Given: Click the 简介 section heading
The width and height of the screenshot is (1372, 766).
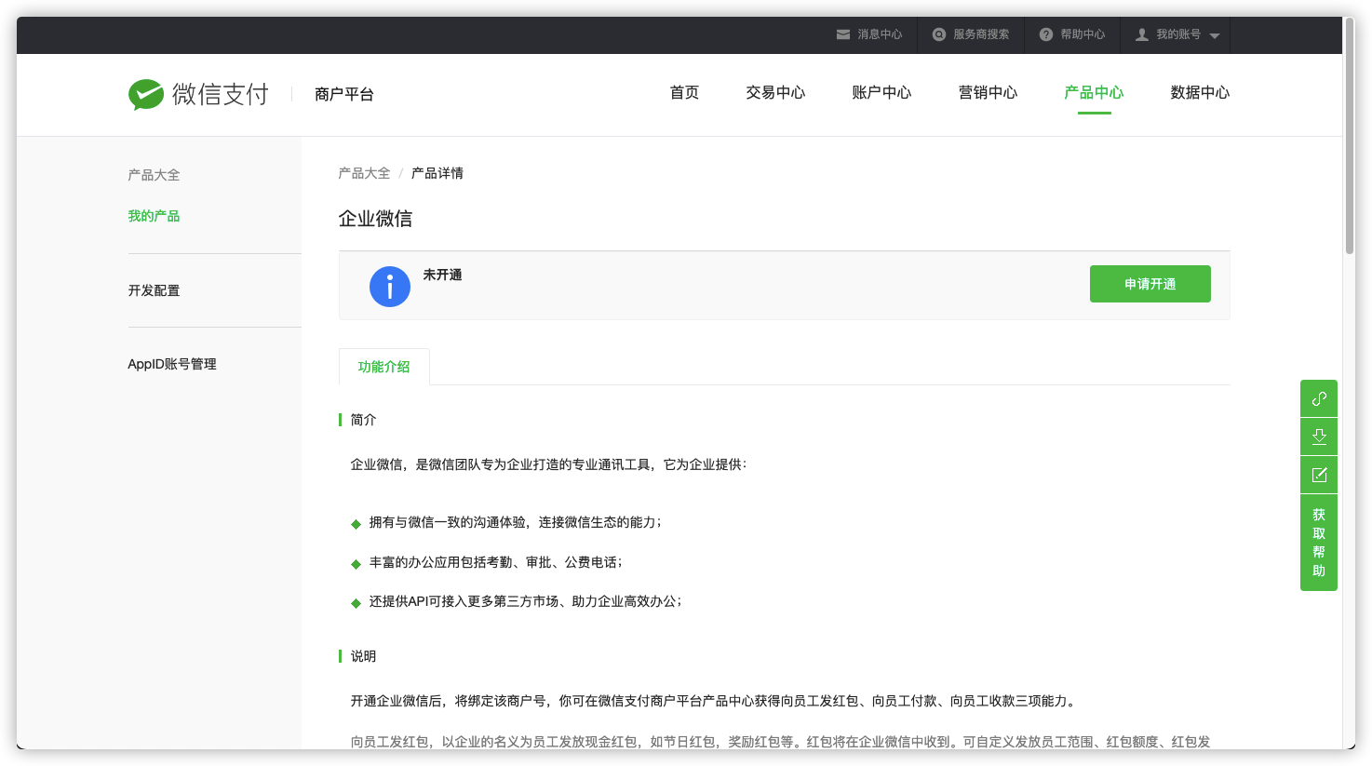Looking at the screenshot, I should [x=363, y=420].
